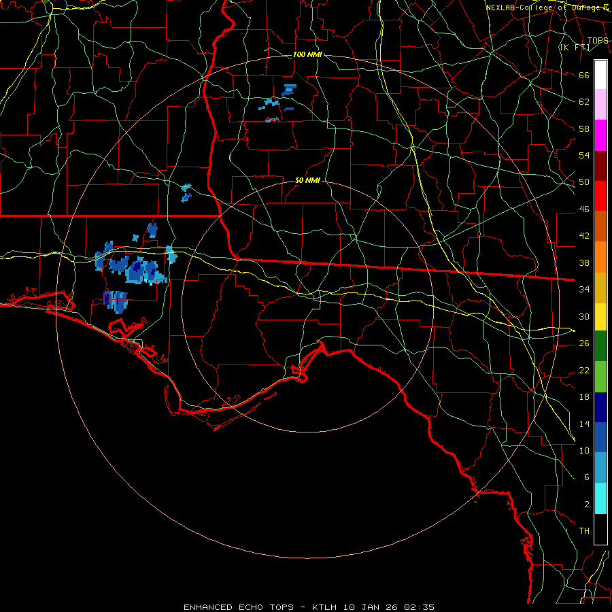
Task: Click the bright yellow legend swatch
Action: click(x=600, y=317)
